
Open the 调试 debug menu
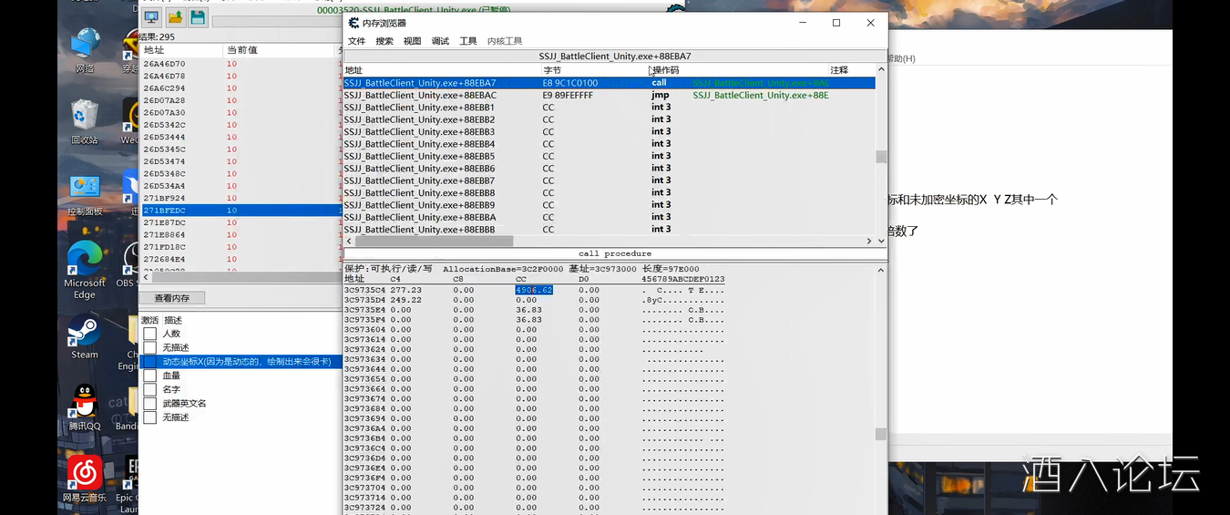440,41
